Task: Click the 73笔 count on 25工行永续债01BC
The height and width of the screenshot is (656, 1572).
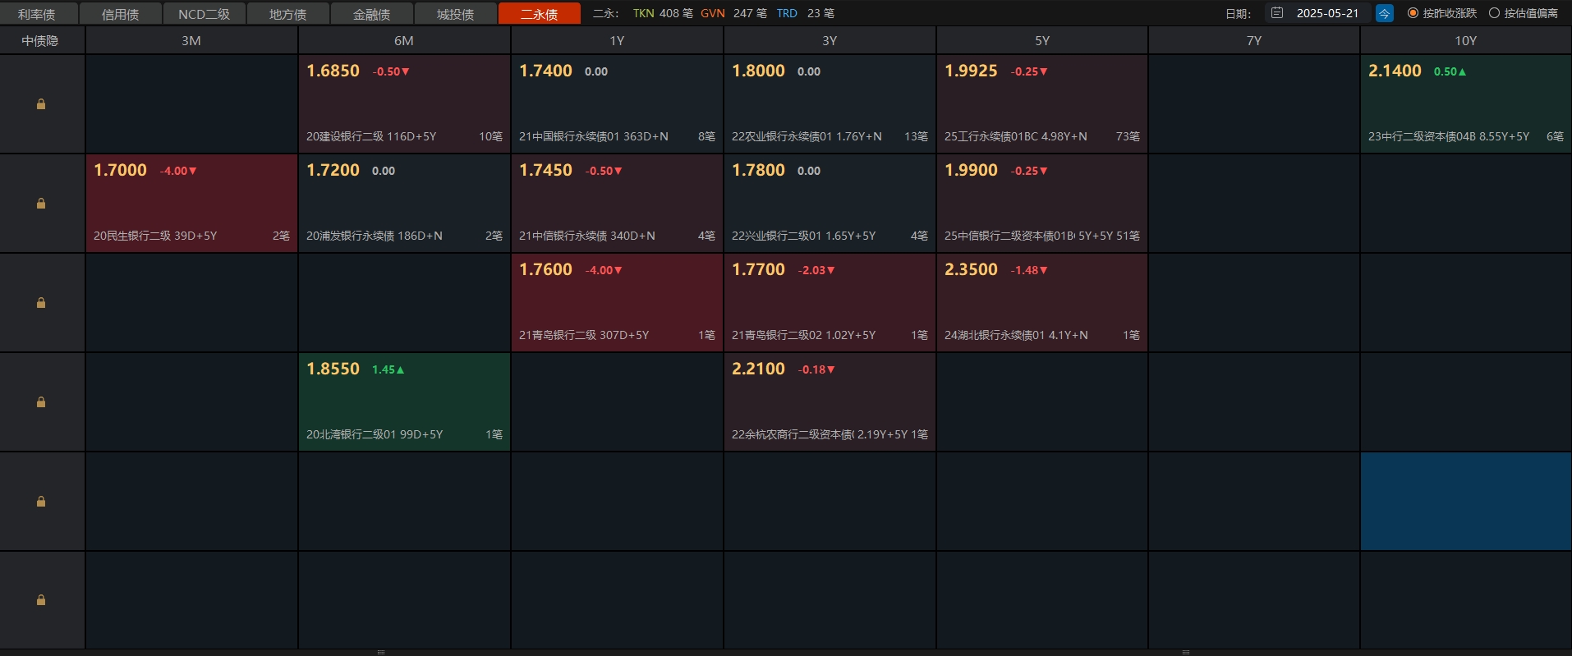Action: pyautogui.click(x=1128, y=136)
